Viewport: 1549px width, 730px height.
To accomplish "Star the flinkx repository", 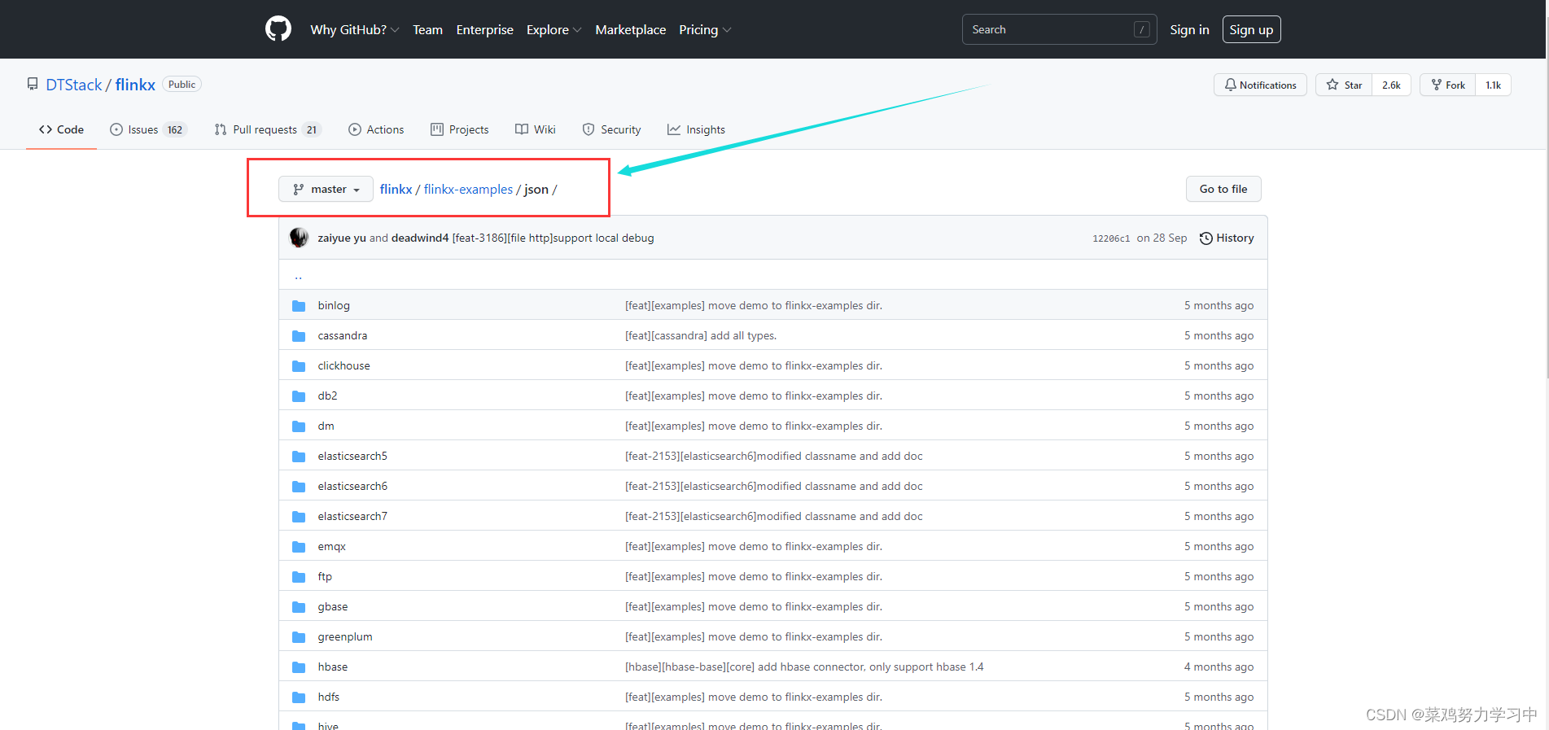I will click(1344, 85).
